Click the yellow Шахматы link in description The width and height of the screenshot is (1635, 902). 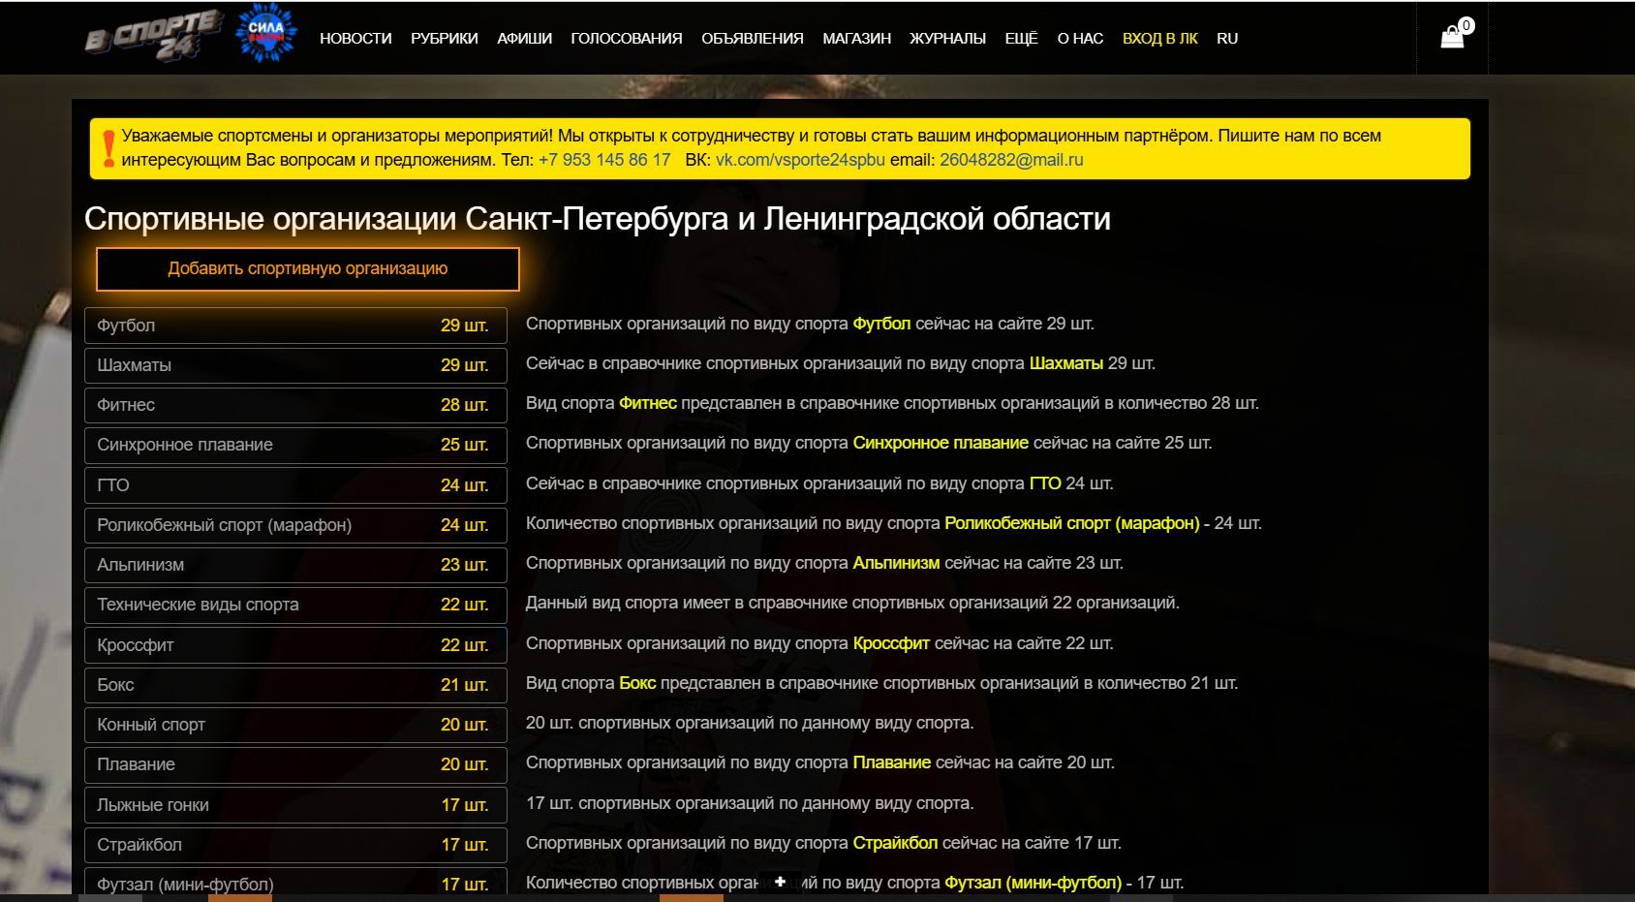coord(1065,363)
